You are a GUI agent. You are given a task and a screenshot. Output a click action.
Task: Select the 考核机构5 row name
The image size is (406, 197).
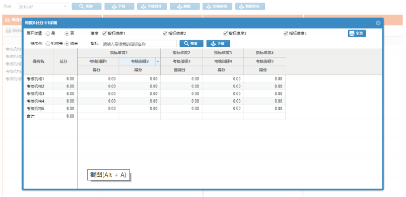click(35, 109)
